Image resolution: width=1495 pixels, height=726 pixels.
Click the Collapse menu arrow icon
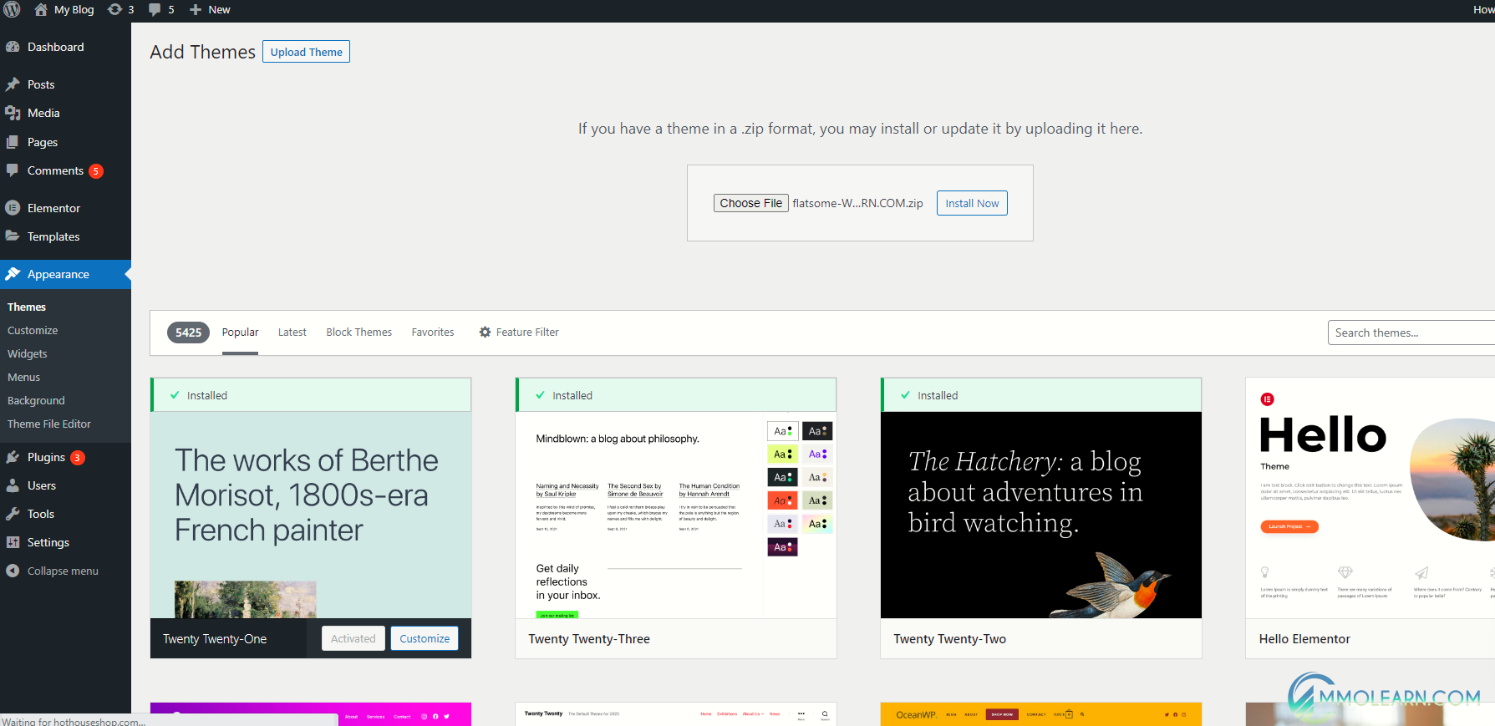coord(13,571)
